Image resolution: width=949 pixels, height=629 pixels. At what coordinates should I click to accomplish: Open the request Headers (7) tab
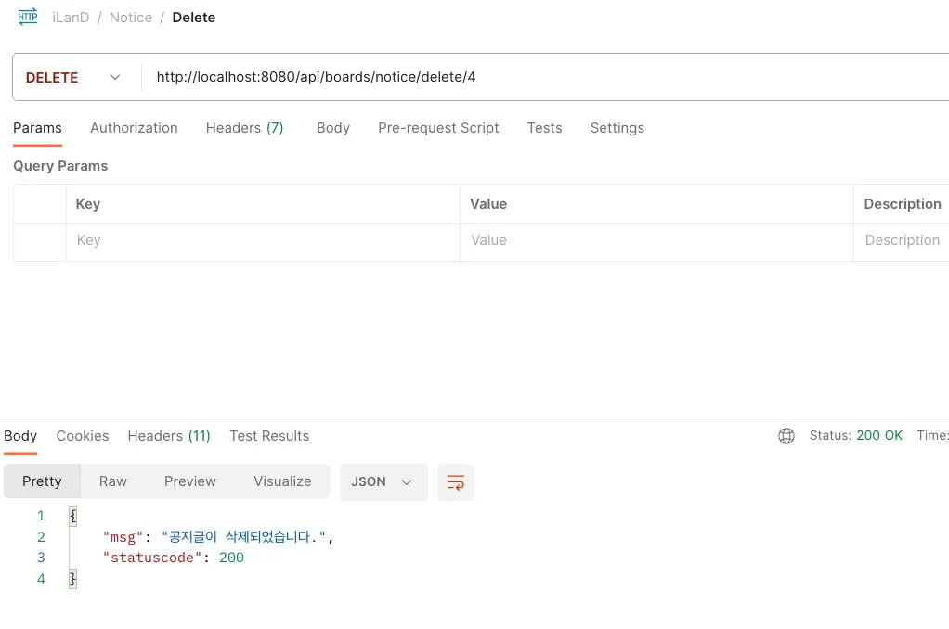[244, 128]
